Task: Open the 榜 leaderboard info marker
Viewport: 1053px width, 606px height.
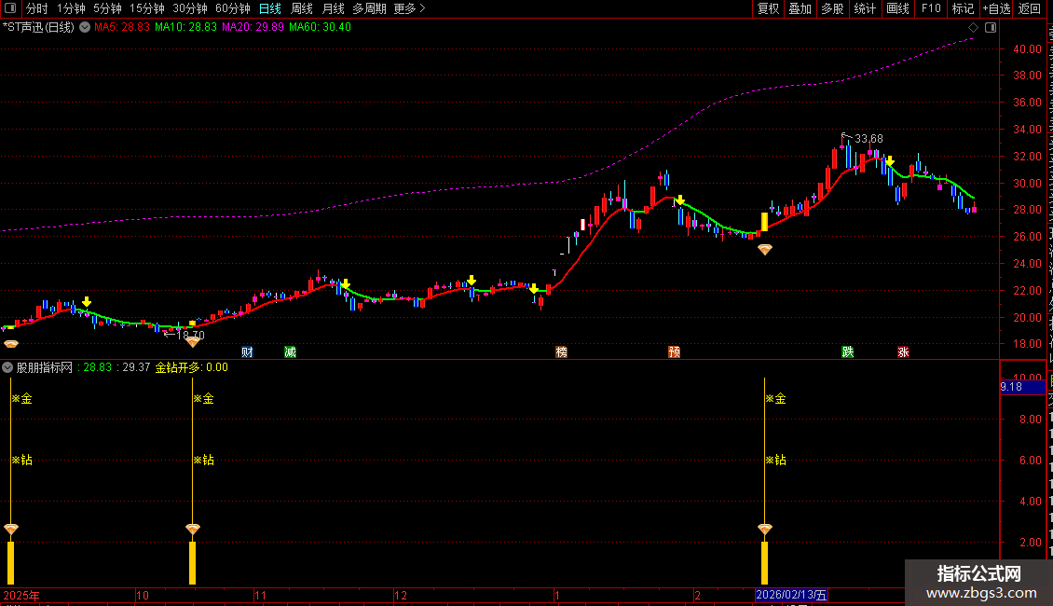Action: click(561, 352)
